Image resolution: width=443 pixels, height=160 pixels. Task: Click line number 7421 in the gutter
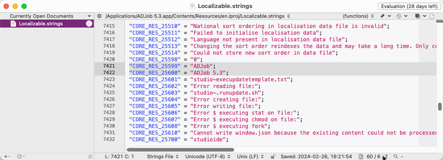109,66
